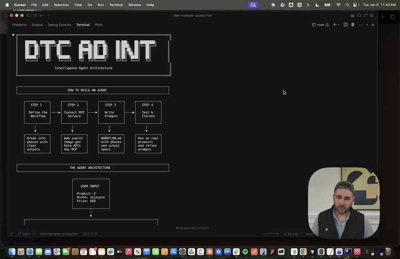Kill terminal with the trash icon
This screenshot has width=400, height=259.
353,25
